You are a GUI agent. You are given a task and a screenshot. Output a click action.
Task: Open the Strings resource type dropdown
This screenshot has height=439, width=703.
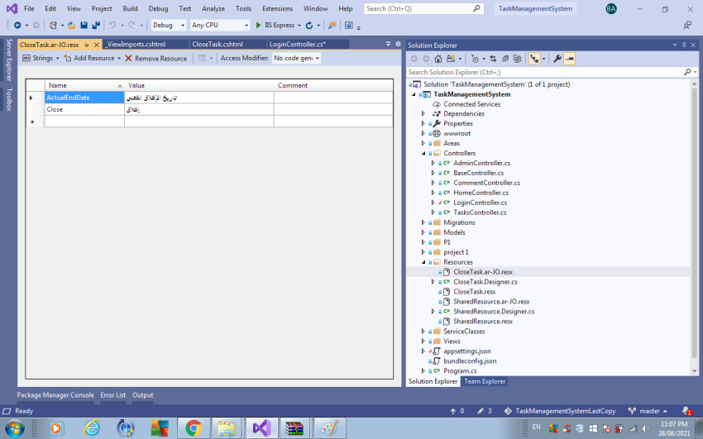(x=41, y=58)
